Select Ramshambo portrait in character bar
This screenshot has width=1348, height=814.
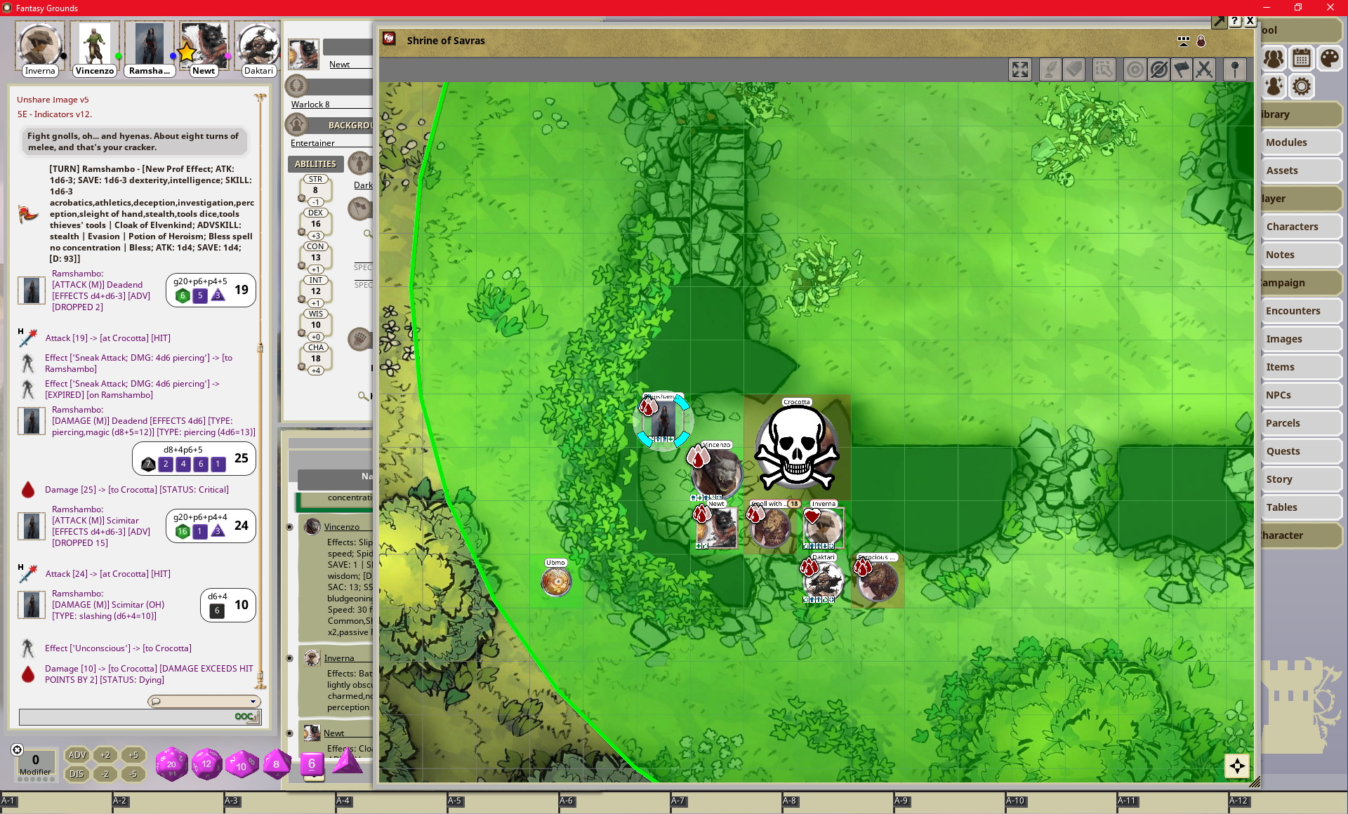[149, 48]
